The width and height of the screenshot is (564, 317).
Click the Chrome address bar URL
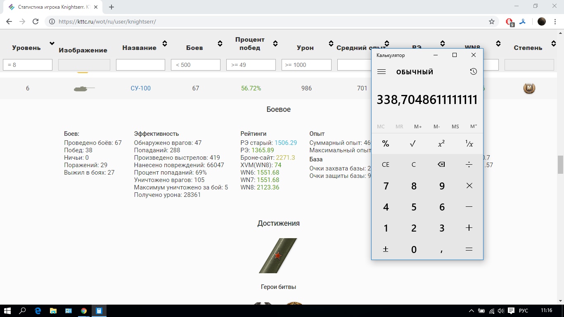pos(107,21)
